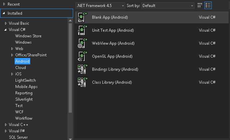Screen dimensions: 230x140
Task: Expand the Visual F# node
Action: click(6, 131)
